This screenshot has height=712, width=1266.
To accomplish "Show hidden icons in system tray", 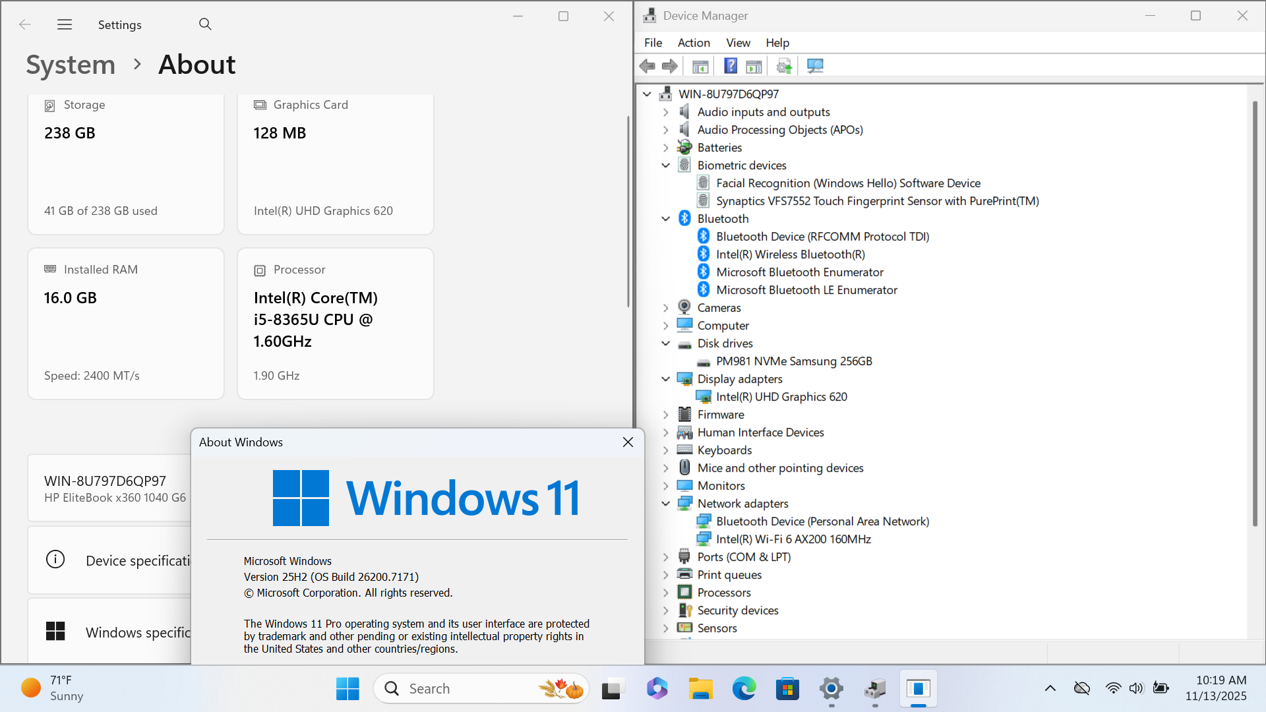I will click(1050, 689).
